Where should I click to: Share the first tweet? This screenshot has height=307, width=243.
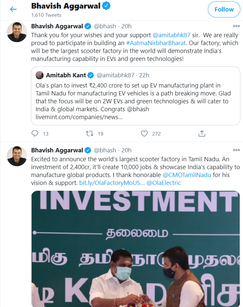(x=202, y=134)
